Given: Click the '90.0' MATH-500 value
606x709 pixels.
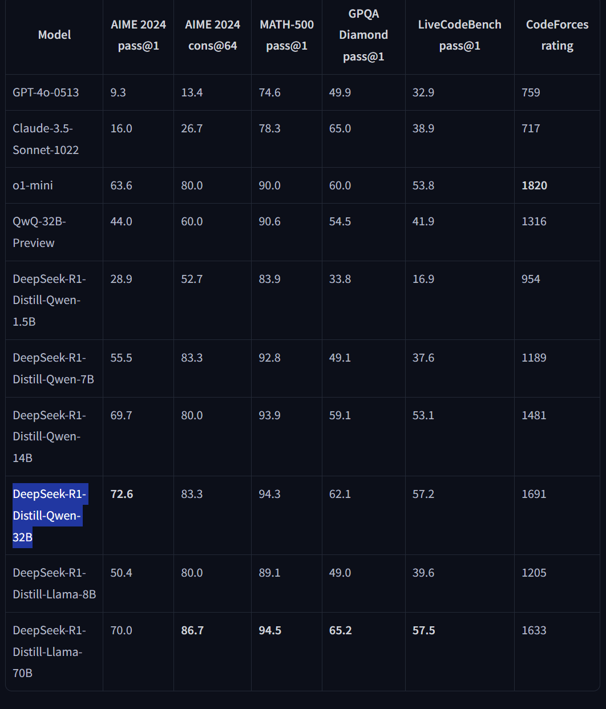Looking at the screenshot, I should [269, 185].
